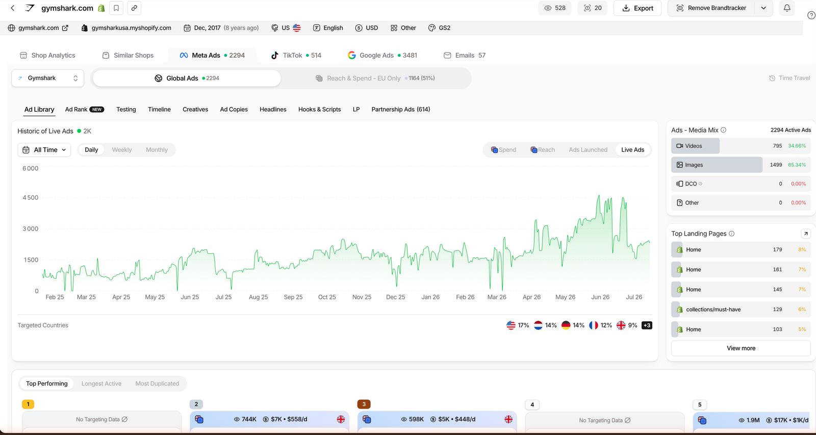Click the collections/must-have landing page row
Viewport: 816px width, 435px height.
pos(741,310)
